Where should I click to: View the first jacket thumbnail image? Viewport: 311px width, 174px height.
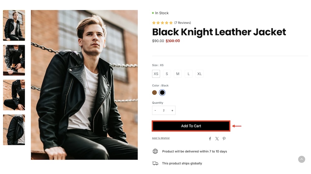14,25
